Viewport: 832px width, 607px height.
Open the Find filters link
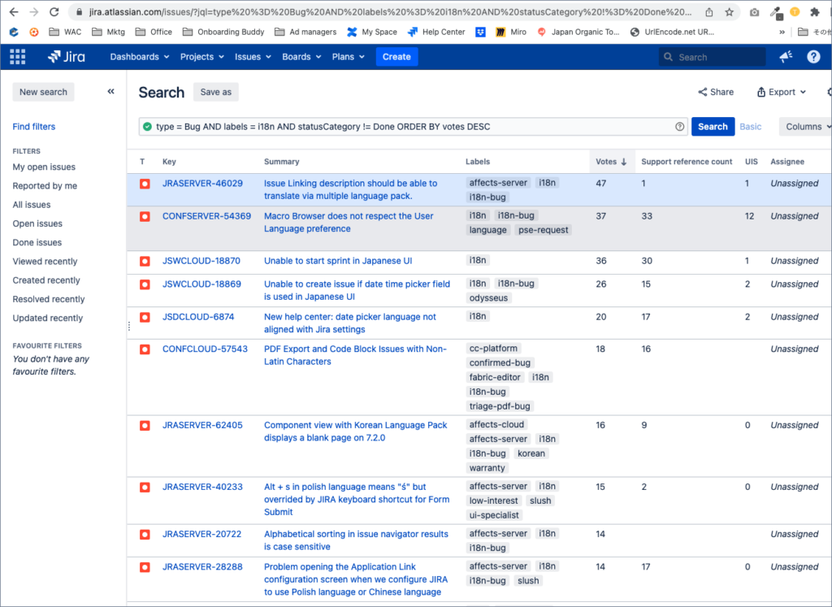(x=34, y=126)
